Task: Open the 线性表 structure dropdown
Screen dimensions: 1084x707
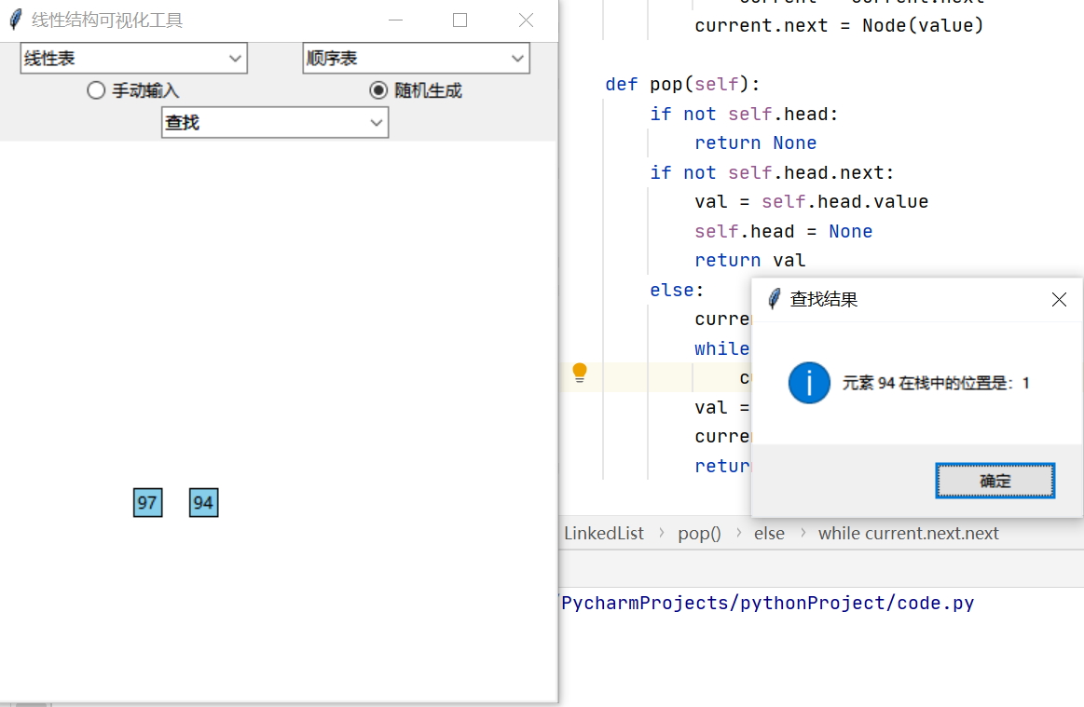Action: [x=133, y=59]
